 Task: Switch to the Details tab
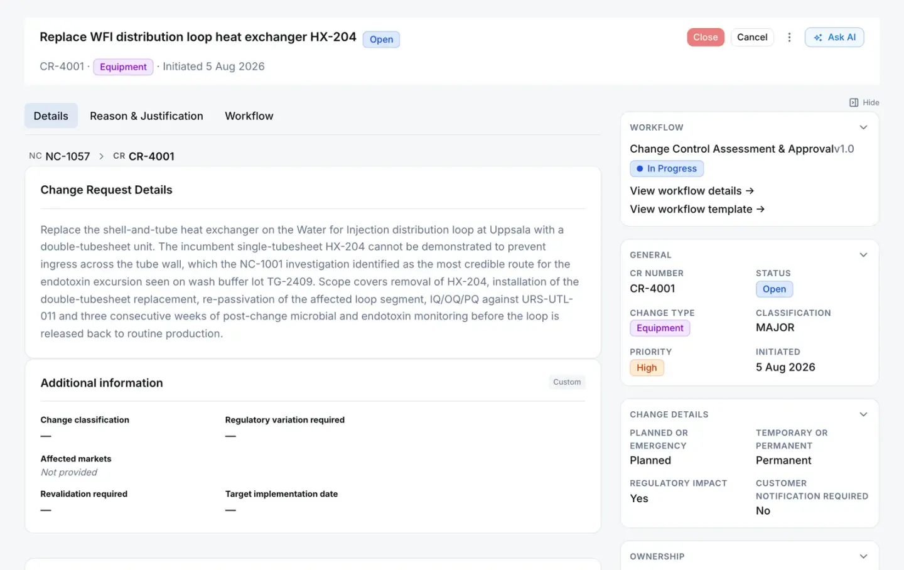click(x=51, y=116)
